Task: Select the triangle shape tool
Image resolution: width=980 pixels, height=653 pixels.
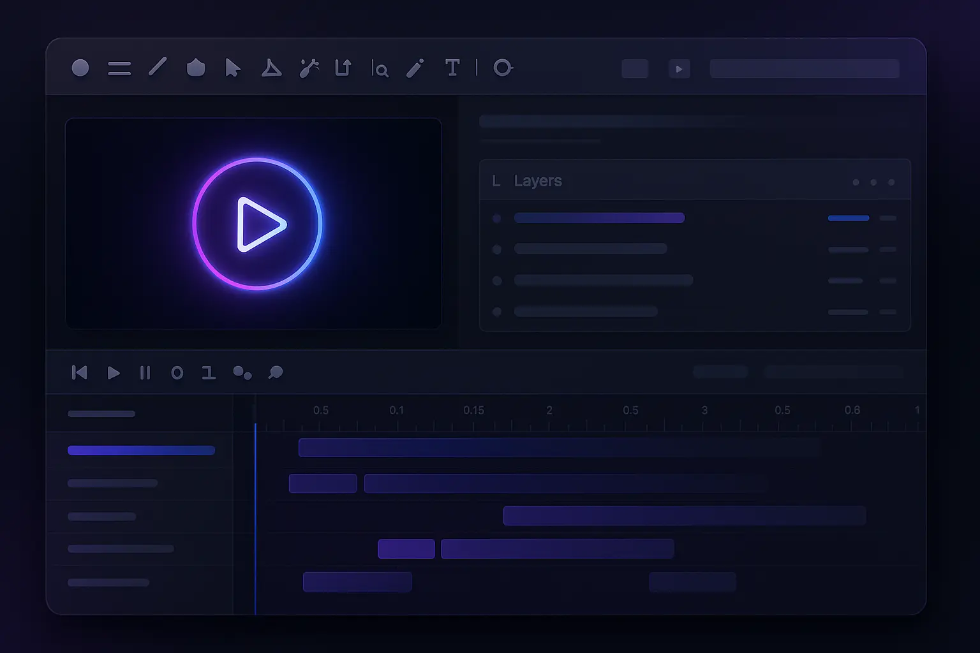Action: pos(271,68)
